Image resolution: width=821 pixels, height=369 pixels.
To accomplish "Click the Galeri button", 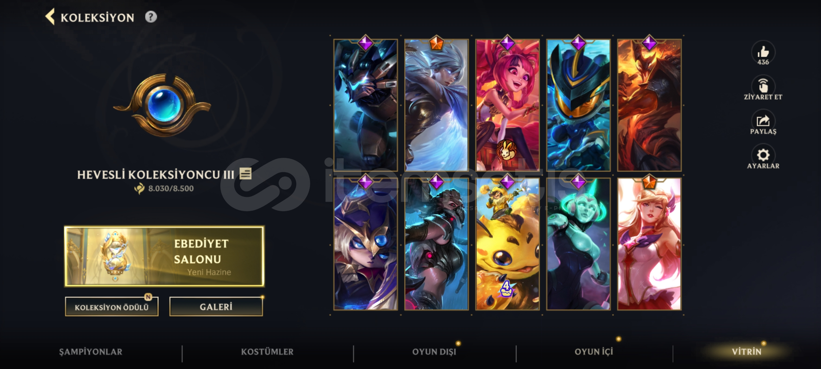I will click(x=216, y=306).
